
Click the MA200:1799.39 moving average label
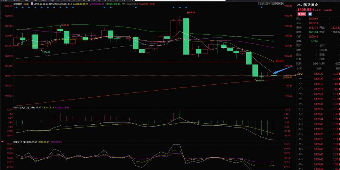(x=147, y=4)
